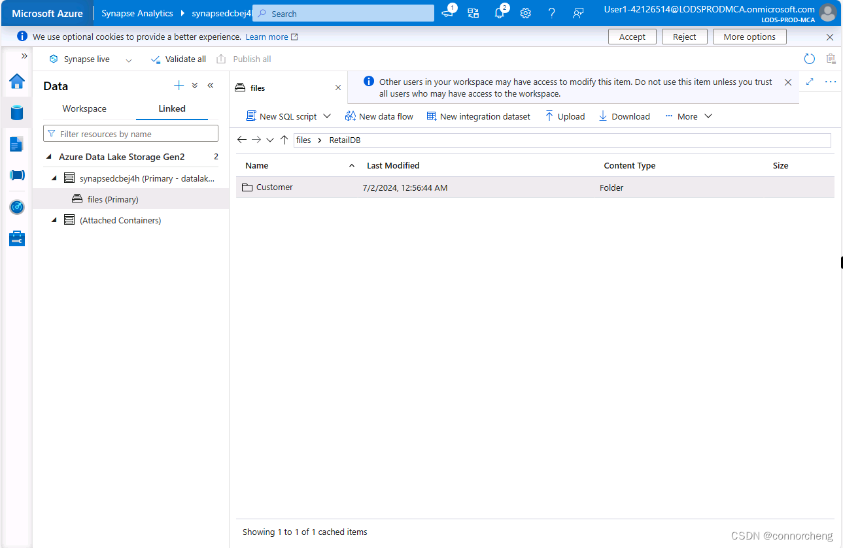Click the Synapse Analytics breadcrumb

[137, 13]
